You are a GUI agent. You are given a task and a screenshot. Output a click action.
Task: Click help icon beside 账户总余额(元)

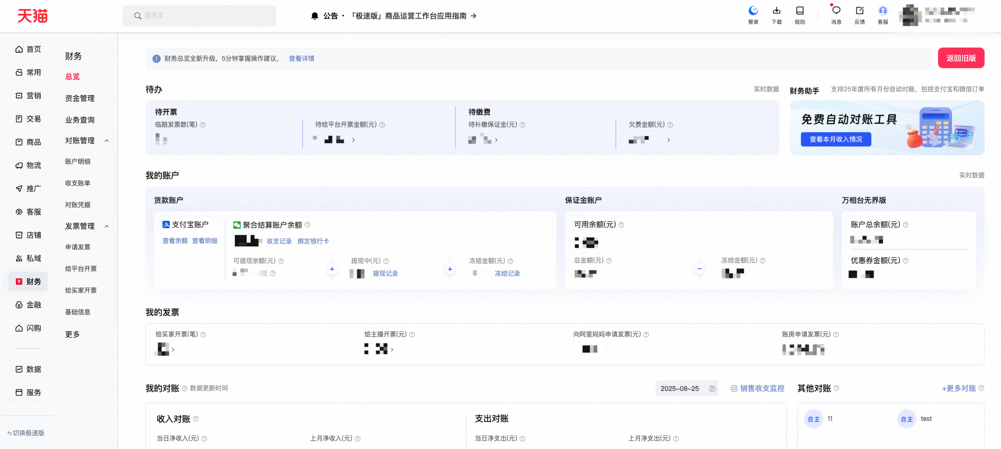(x=906, y=225)
